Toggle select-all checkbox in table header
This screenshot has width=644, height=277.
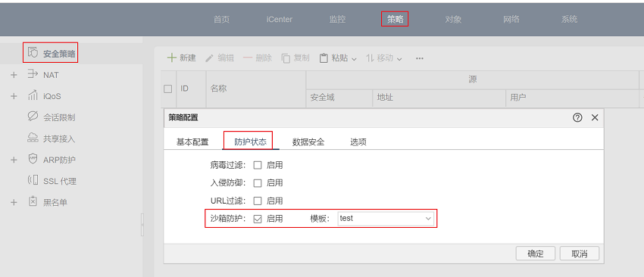(167, 89)
